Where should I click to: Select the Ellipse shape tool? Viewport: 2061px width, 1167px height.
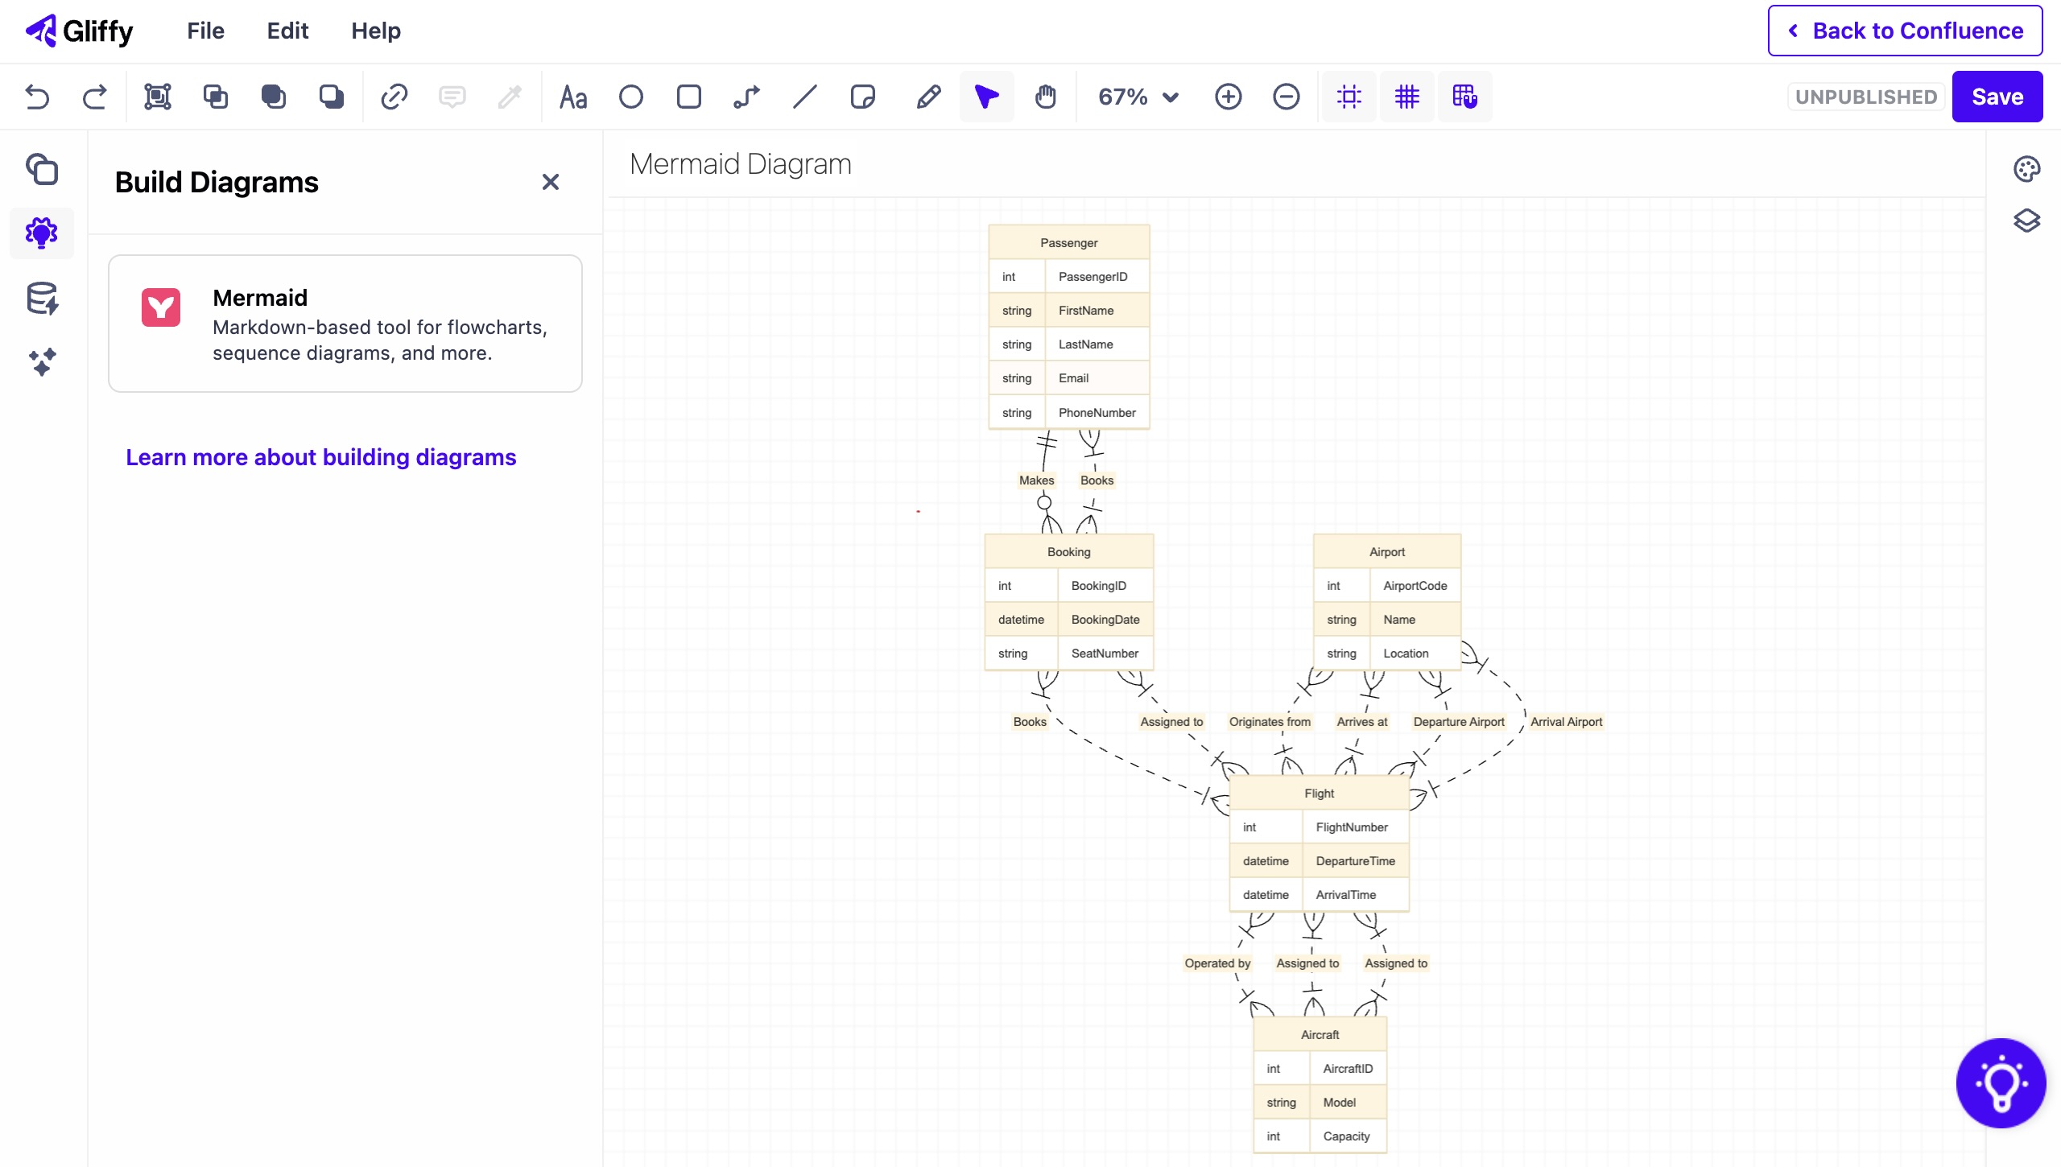pyautogui.click(x=631, y=97)
